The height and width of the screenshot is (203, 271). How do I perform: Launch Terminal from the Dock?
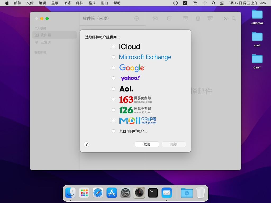[x=153, y=193]
